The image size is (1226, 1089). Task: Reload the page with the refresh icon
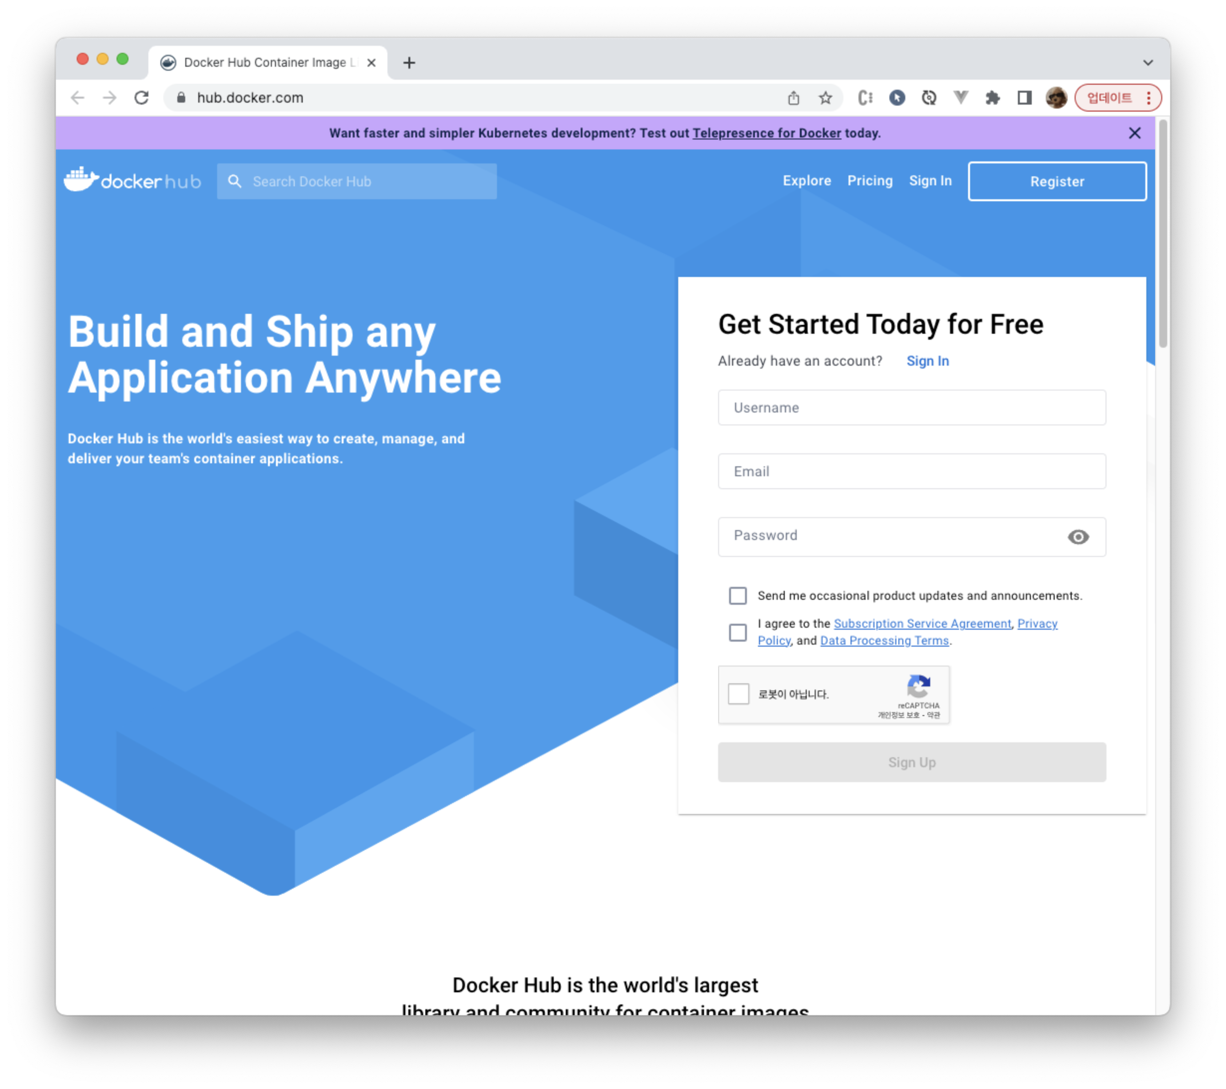[x=141, y=98]
